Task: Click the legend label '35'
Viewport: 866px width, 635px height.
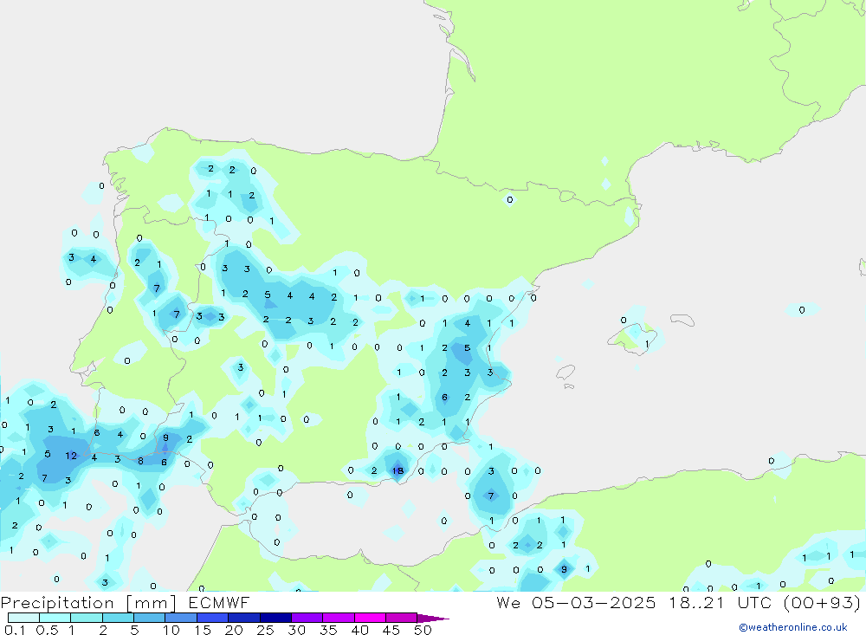Action: pos(328,630)
